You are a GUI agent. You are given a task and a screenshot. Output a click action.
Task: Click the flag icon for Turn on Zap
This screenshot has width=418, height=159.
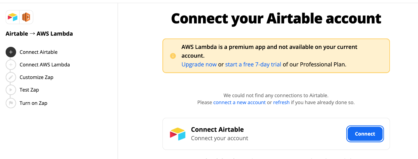click(x=11, y=103)
